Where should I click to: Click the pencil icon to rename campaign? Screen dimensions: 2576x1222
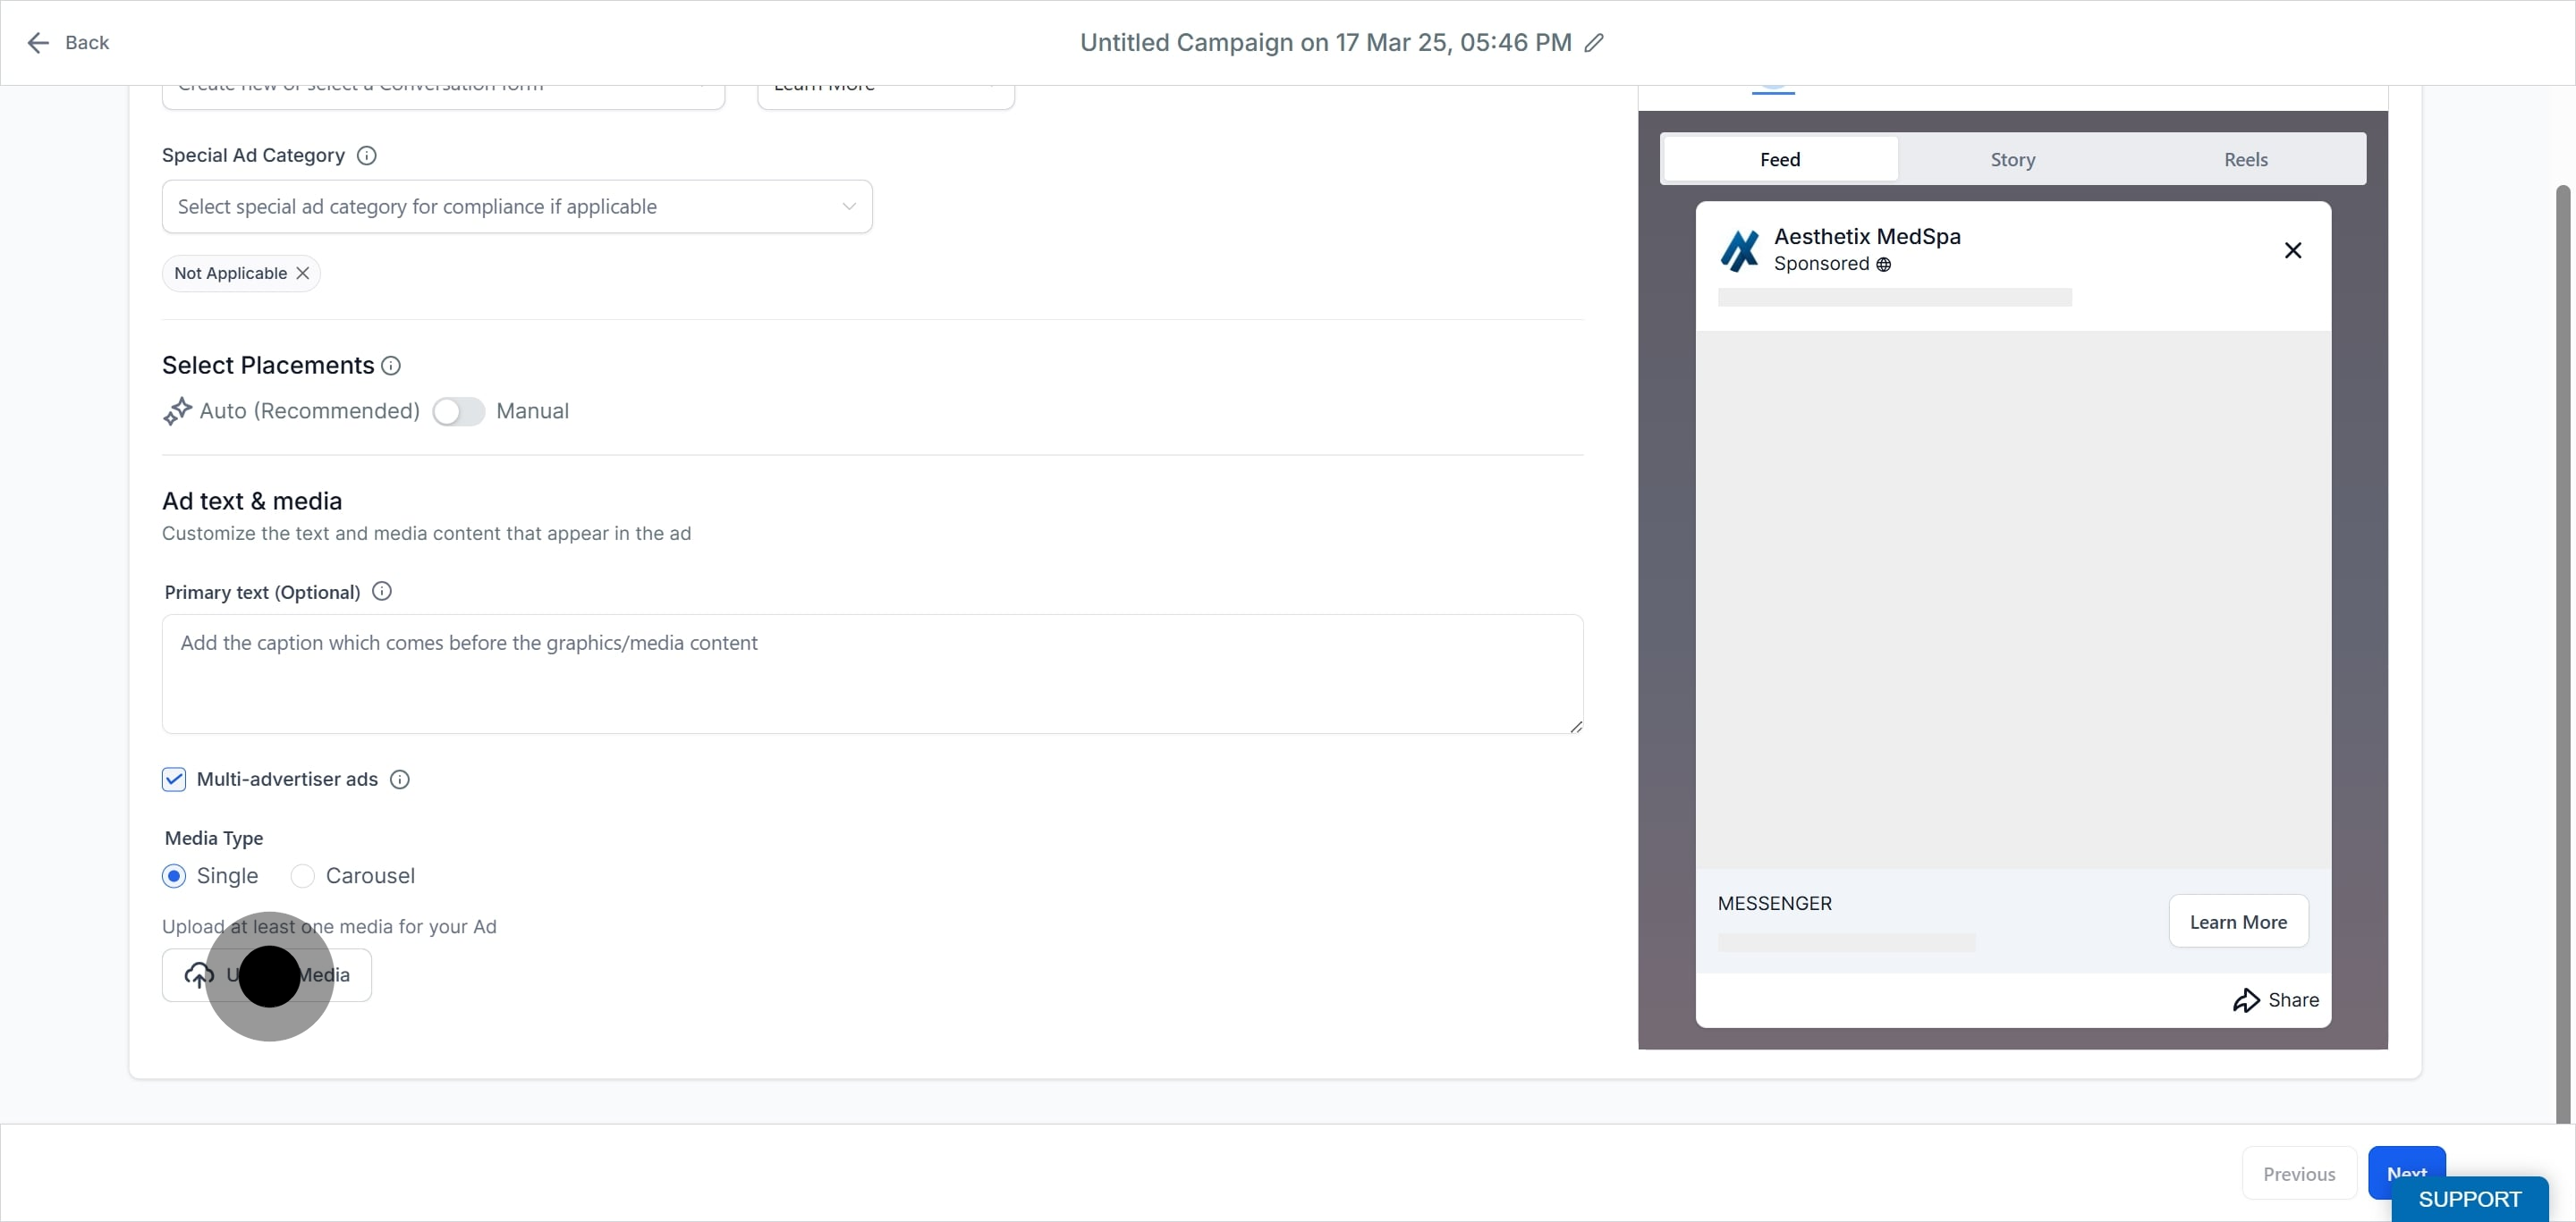(1594, 43)
